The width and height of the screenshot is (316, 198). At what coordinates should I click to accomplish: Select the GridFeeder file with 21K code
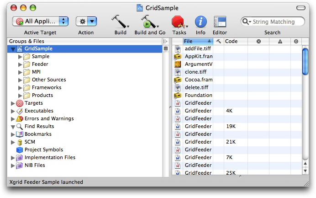point(237,142)
